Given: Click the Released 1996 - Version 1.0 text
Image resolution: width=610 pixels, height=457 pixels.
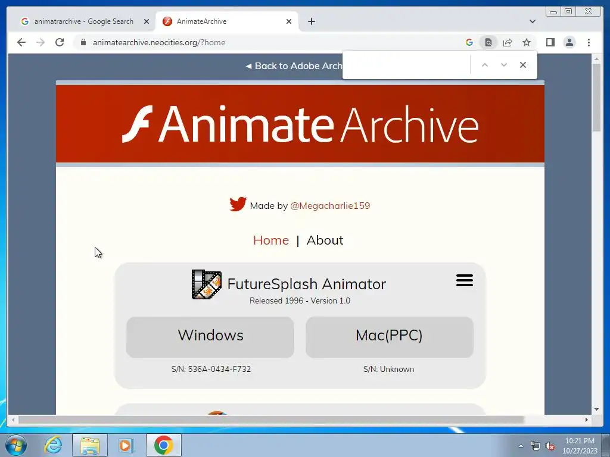Looking at the screenshot, I should coord(300,301).
